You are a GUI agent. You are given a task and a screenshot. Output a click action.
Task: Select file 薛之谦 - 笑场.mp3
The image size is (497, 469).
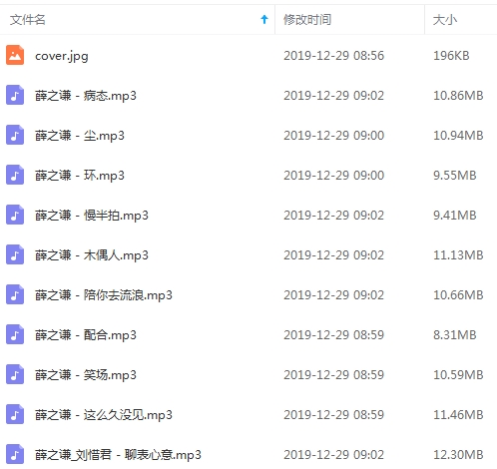pos(86,375)
